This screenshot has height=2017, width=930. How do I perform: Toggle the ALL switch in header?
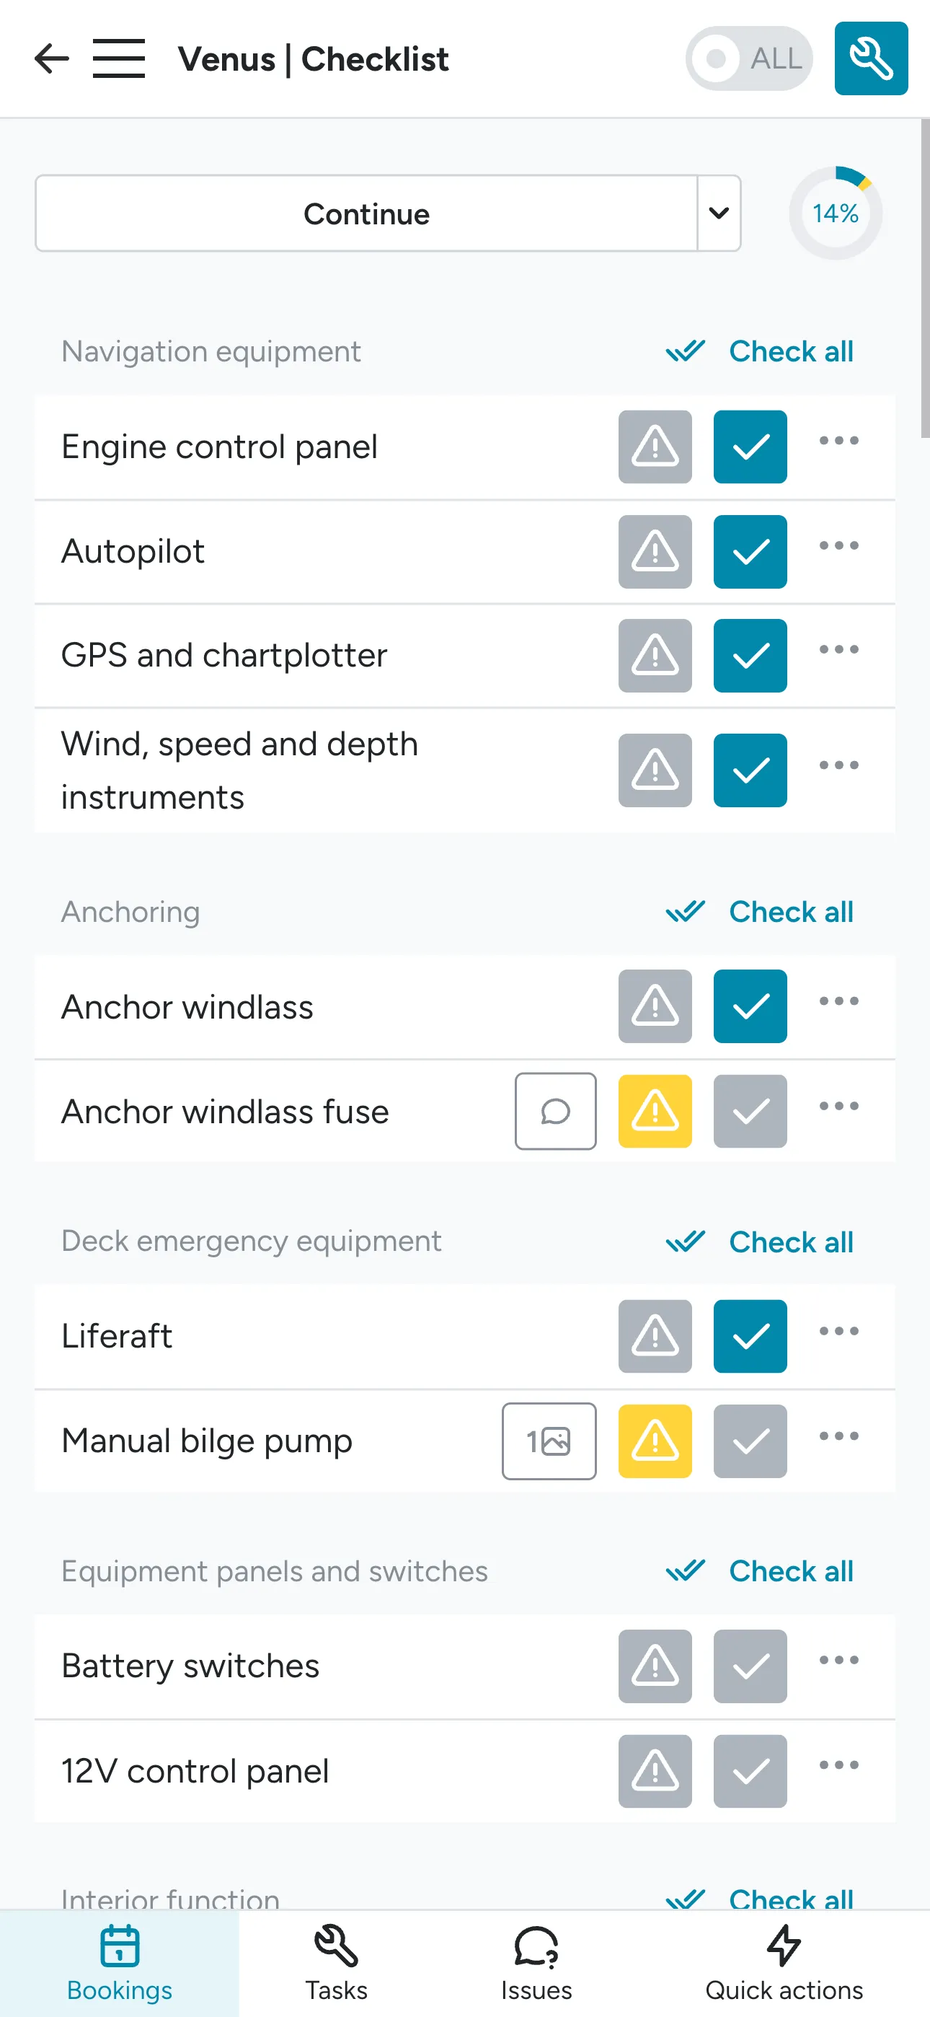coord(748,58)
